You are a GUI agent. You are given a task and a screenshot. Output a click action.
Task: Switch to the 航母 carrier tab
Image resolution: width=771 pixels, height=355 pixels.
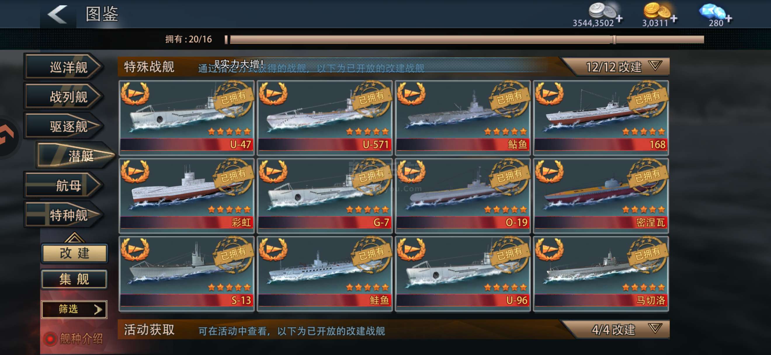[63, 185]
